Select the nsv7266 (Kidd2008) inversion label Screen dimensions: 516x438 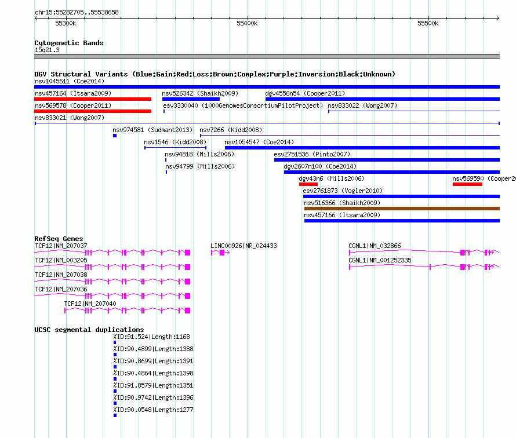(231, 130)
